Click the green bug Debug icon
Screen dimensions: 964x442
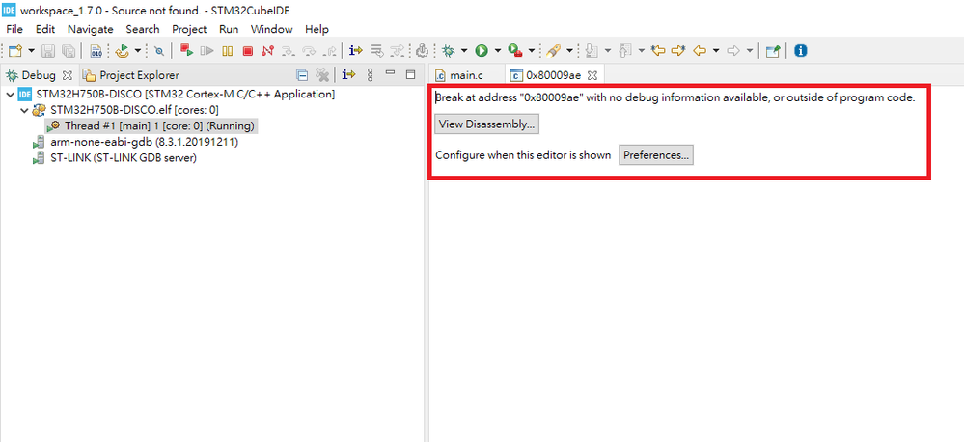[x=449, y=51]
